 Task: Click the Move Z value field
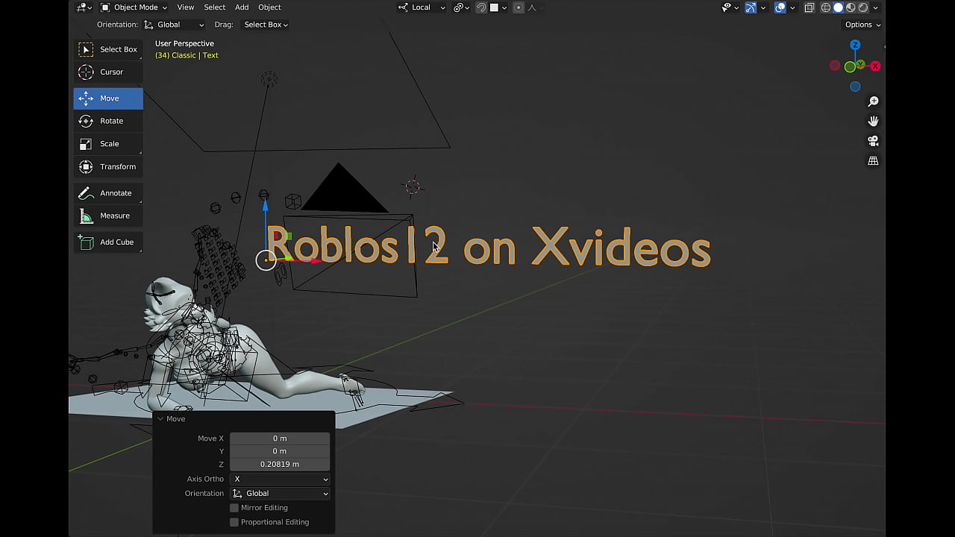[280, 464]
